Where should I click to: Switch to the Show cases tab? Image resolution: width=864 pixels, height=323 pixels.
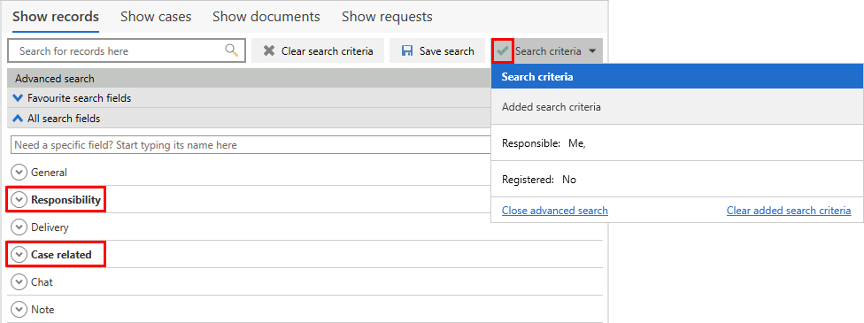click(x=156, y=17)
